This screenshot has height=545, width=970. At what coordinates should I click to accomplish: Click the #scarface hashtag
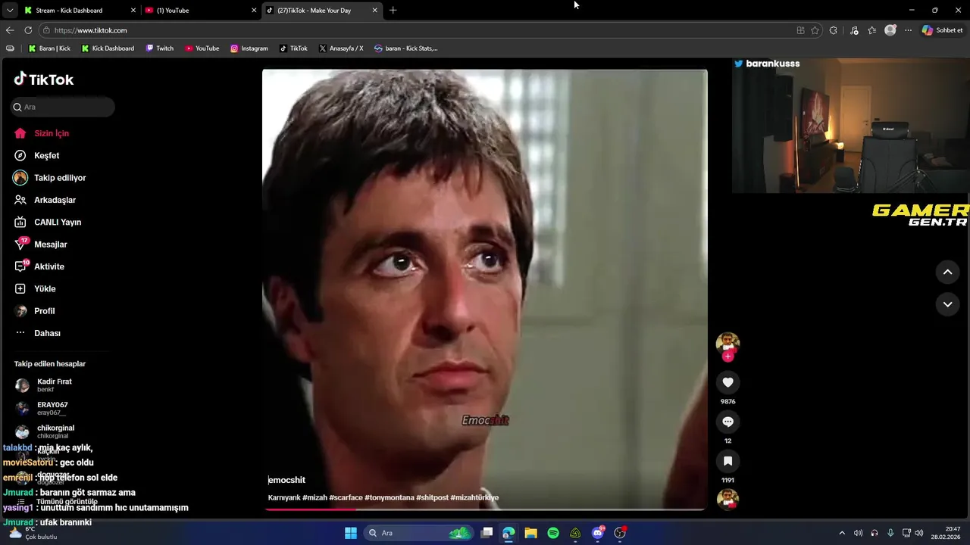tap(346, 497)
